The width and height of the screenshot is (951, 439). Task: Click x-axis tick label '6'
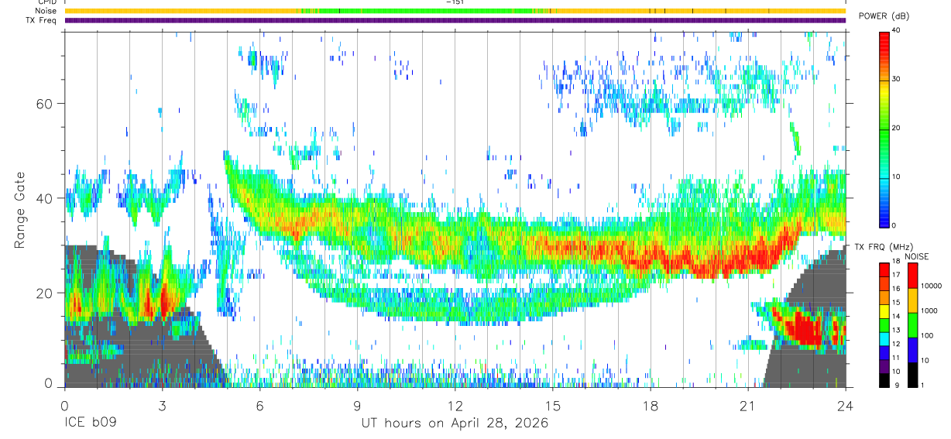tap(259, 406)
